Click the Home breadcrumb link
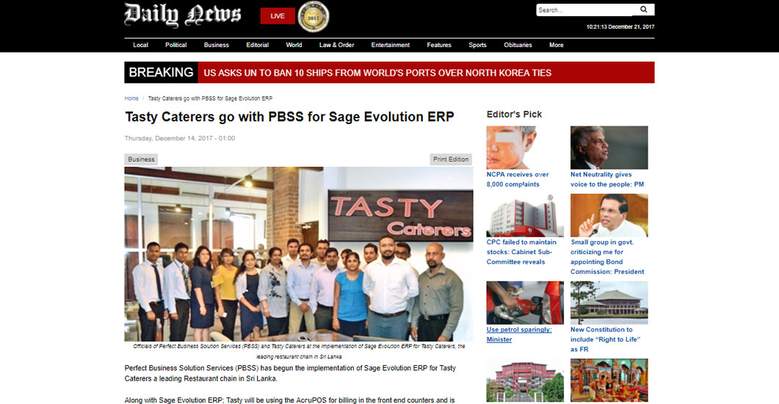The width and height of the screenshot is (779, 404). pos(131,98)
